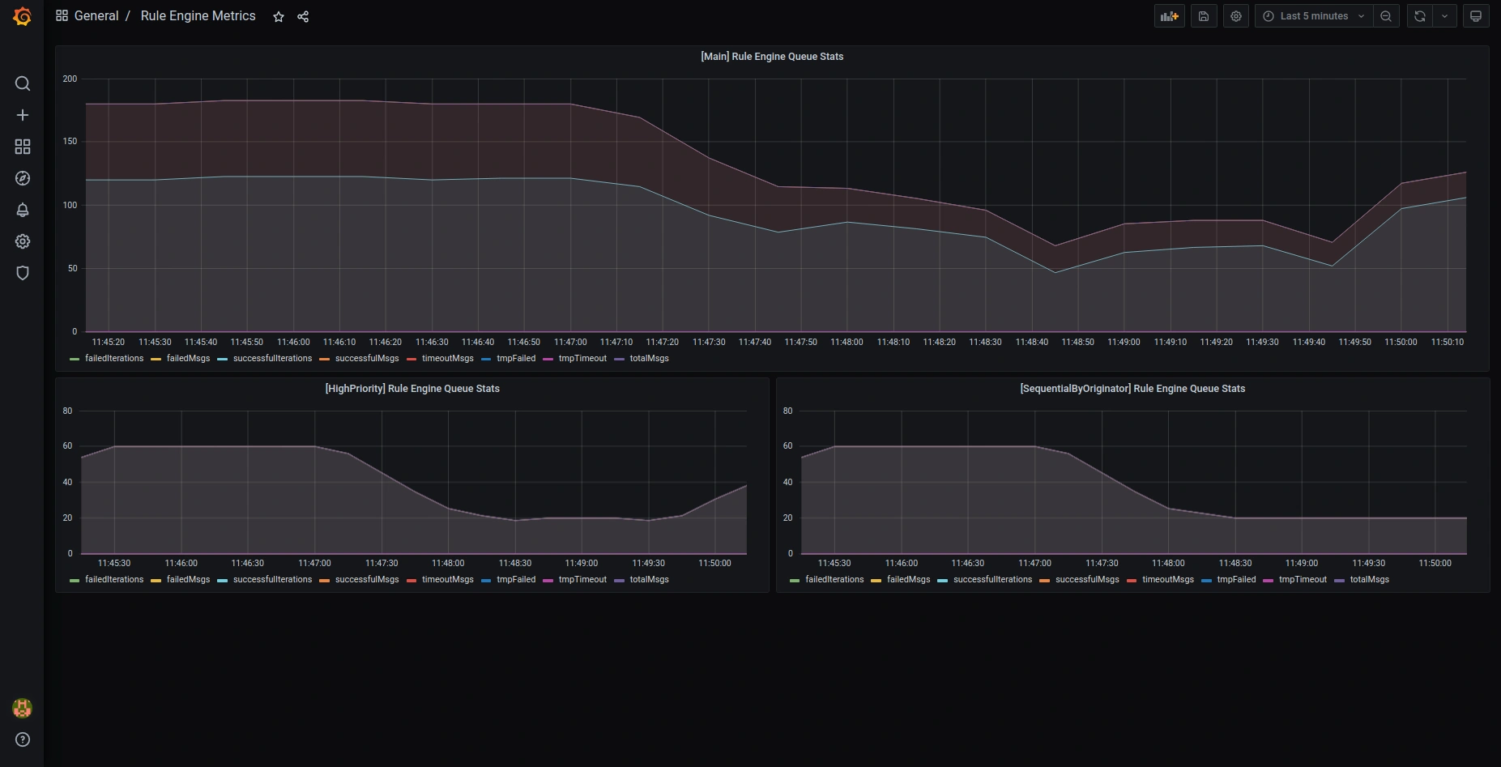This screenshot has width=1501, height=767.
Task: Open the Server Admin shield icon
Action: (x=23, y=273)
